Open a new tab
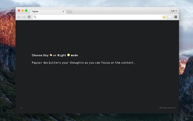The width and height of the screenshot is (193, 121). tap(69, 11)
